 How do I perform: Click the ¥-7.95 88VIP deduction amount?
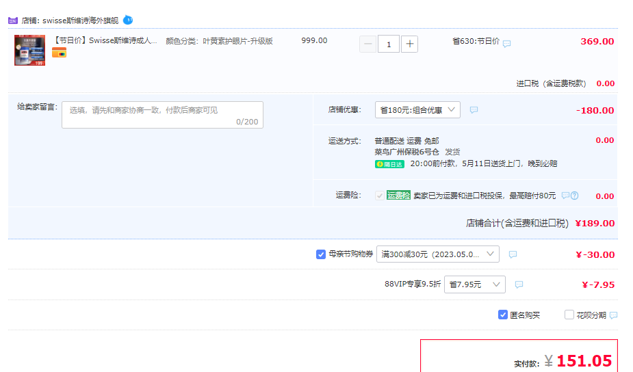[598, 284]
